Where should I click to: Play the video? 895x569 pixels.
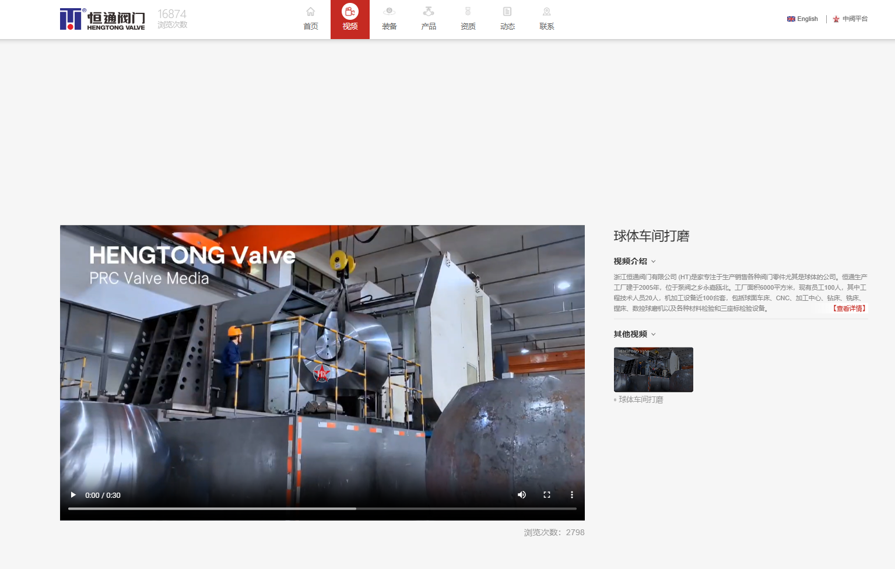click(x=73, y=495)
